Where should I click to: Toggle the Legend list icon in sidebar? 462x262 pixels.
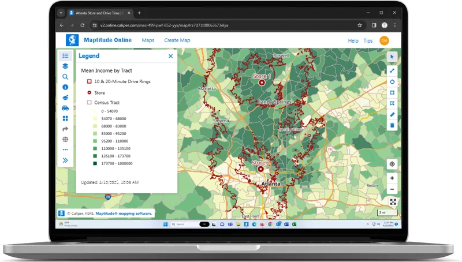pos(65,56)
